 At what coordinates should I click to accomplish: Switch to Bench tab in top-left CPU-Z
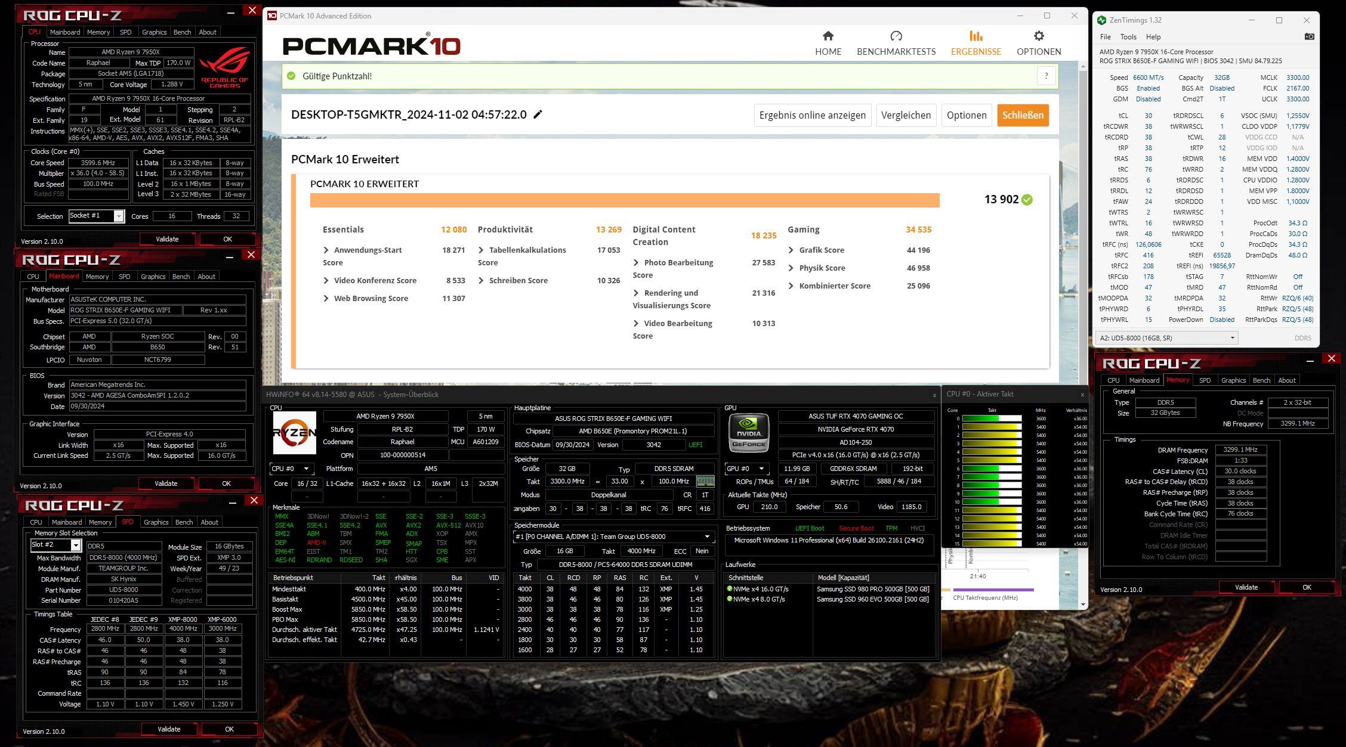tap(183, 32)
